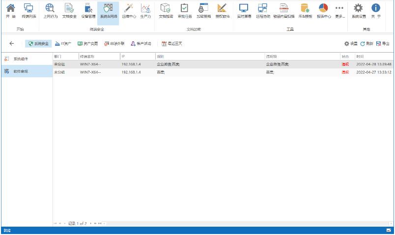This screenshot has width=395, height=235.
Task: Click the 敏感内容扫描 icon
Action: pyautogui.click(x=284, y=11)
